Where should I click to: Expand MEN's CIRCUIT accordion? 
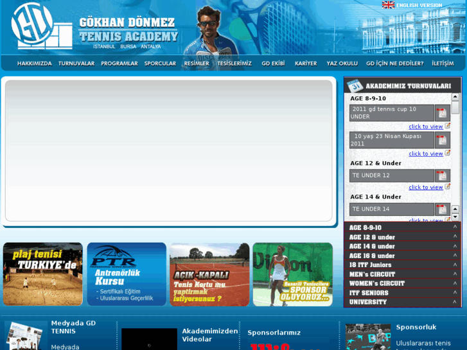coord(403,274)
